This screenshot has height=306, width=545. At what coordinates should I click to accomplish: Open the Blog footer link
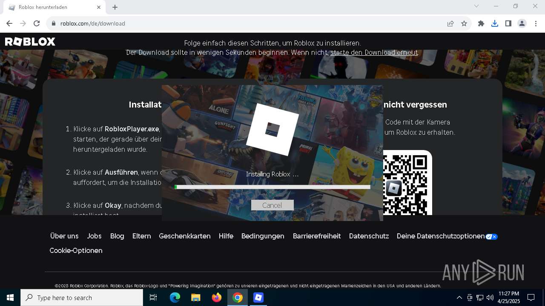tap(117, 236)
